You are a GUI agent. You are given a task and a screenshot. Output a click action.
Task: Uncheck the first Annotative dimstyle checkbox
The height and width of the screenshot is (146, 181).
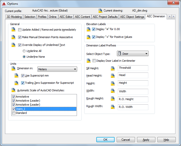(14, 97)
